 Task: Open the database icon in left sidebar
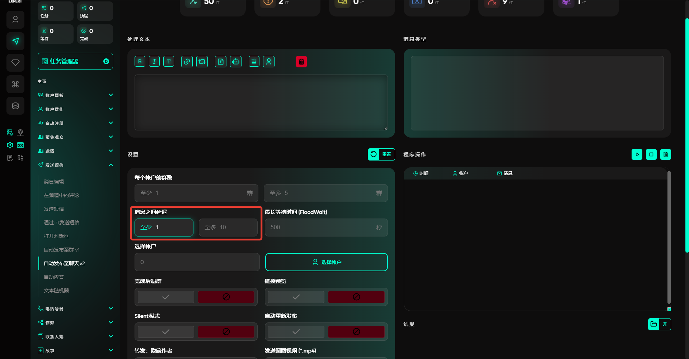coord(15,106)
